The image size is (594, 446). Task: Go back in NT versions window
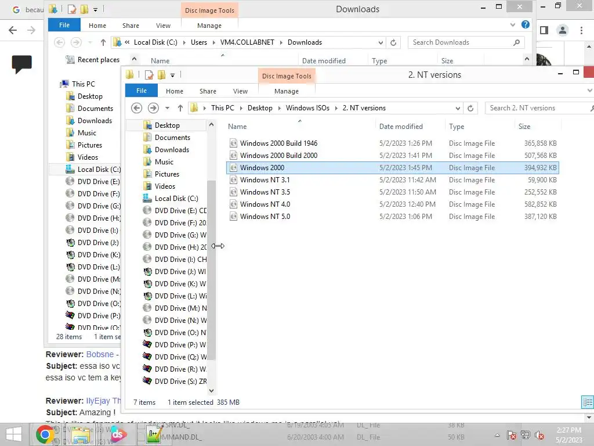click(137, 108)
